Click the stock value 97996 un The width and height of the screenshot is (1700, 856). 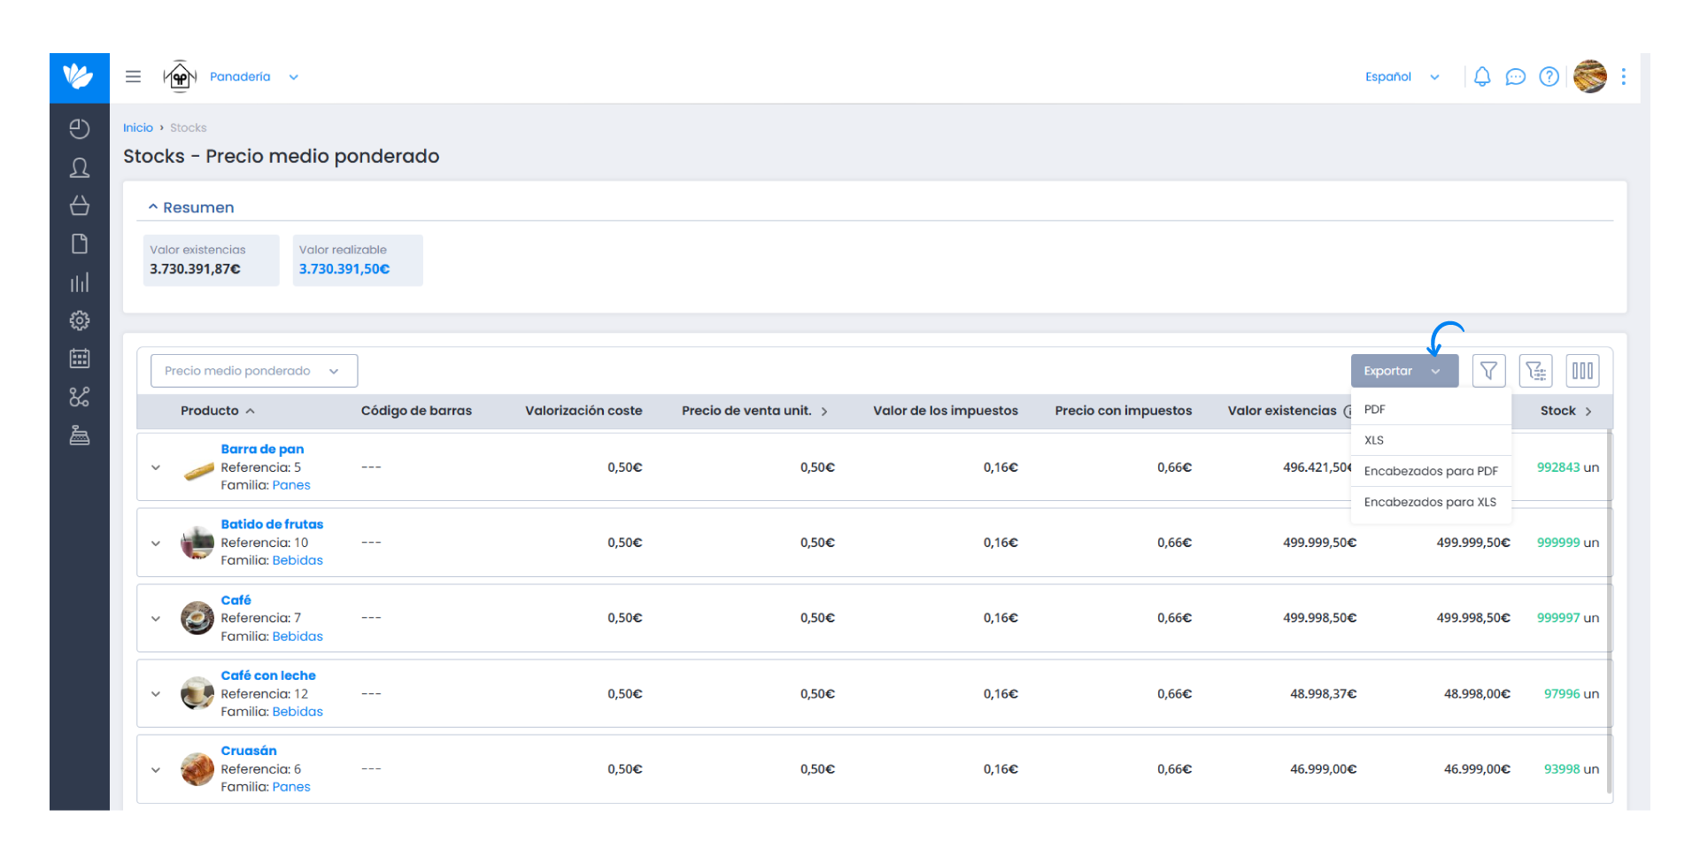(1571, 694)
